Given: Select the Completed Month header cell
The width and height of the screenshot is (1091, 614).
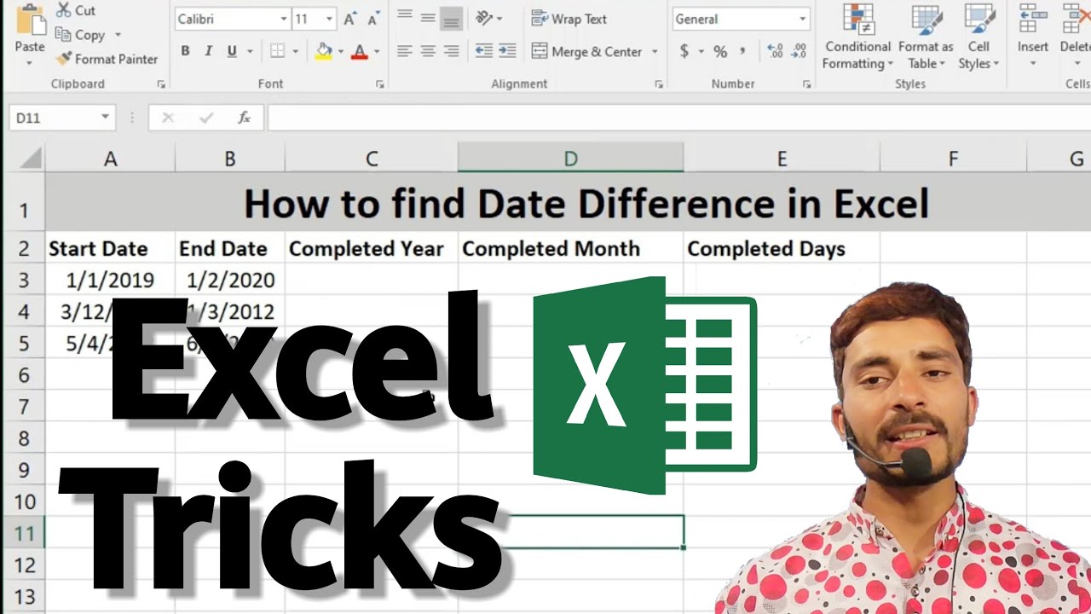Looking at the screenshot, I should (570, 249).
